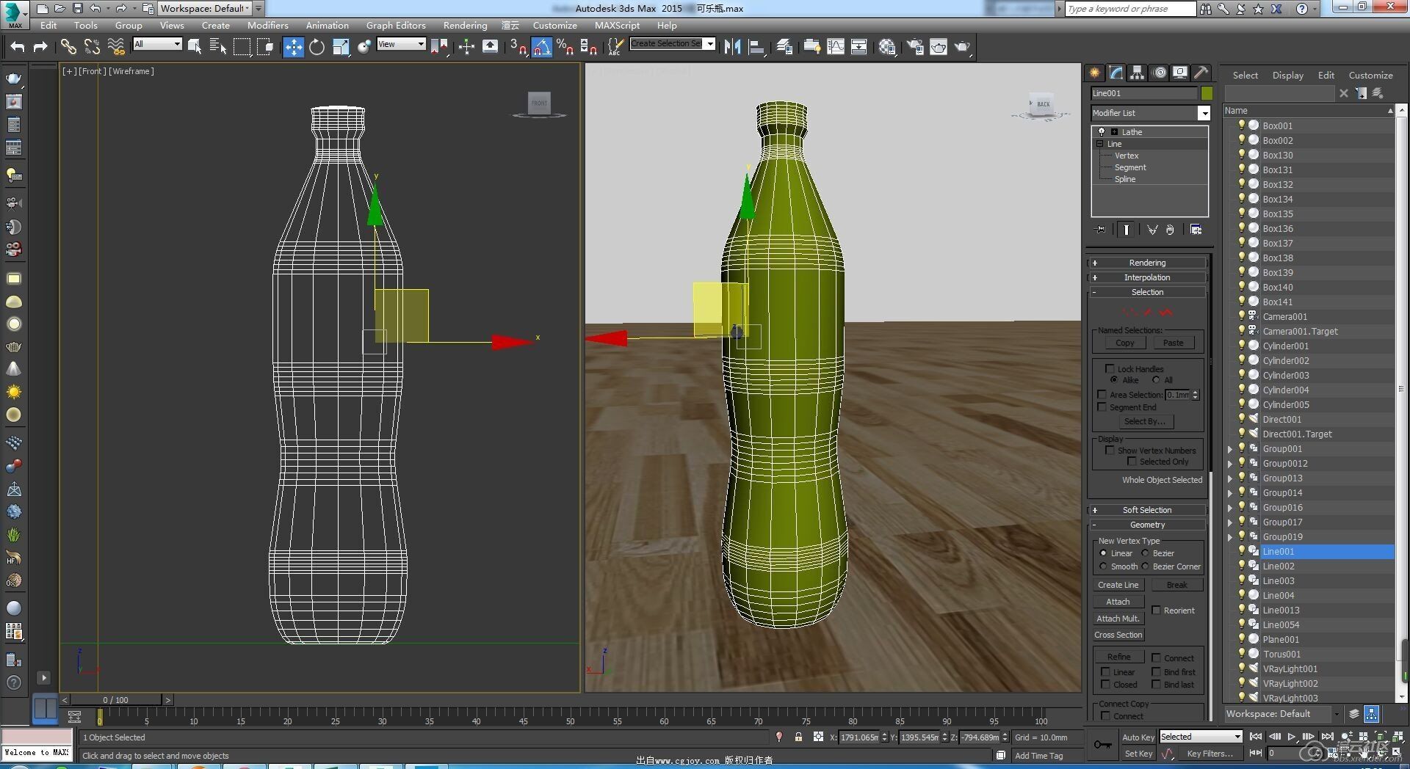
Task: Tick the Closed checkbox under Refine
Action: [x=1105, y=685]
